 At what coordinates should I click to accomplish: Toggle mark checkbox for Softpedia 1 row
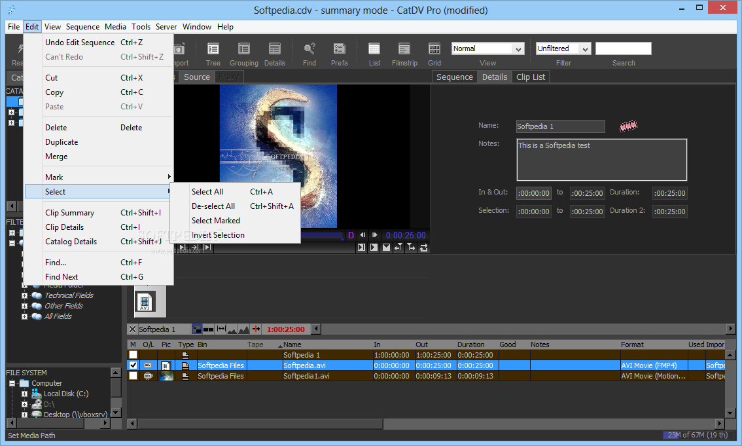(133, 354)
